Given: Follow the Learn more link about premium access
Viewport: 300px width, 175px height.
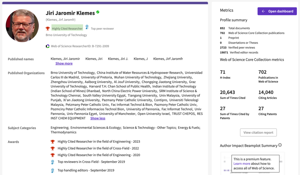Looking at the screenshot, I should coord(242,164).
